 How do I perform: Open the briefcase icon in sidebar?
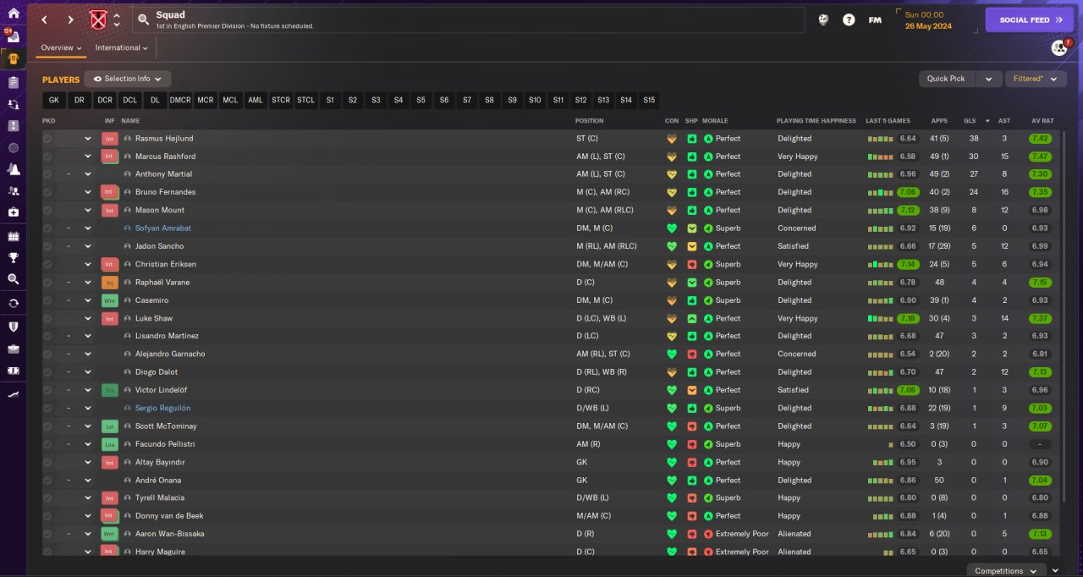(x=14, y=348)
